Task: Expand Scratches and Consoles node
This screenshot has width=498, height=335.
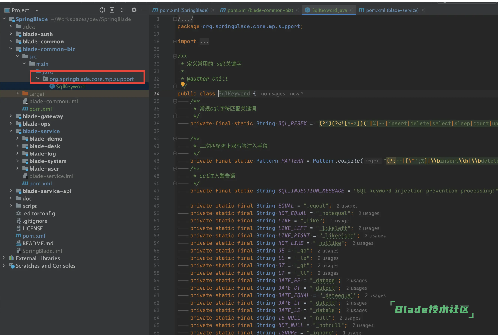Action: click(4, 265)
